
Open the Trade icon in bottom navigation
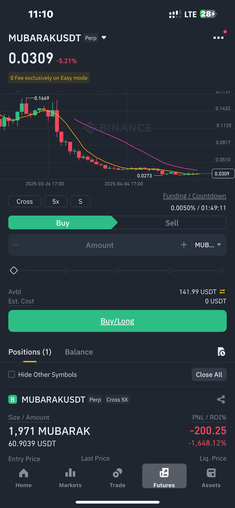coord(117,473)
